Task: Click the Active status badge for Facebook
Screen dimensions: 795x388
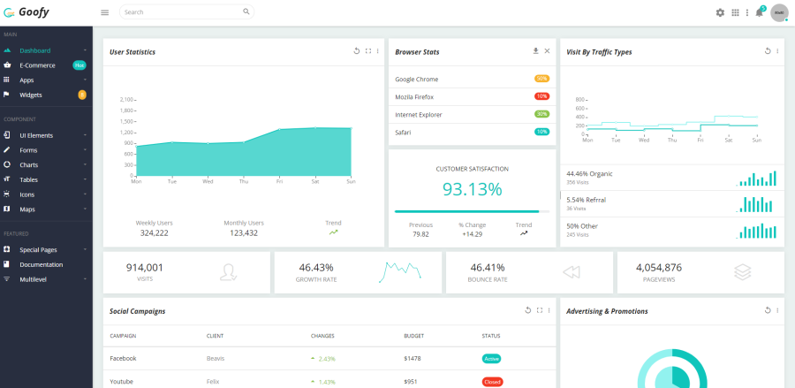Action: point(491,359)
